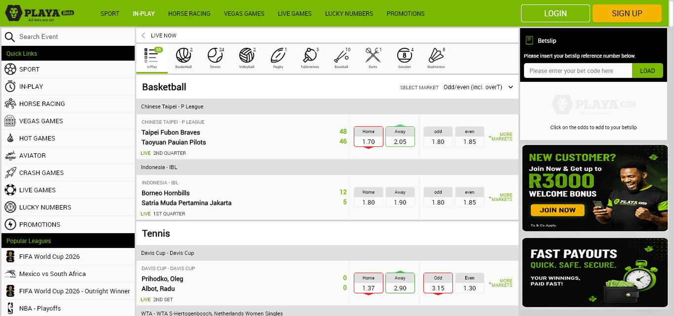Click the betslip bet code input field
The height and width of the screenshot is (316, 674).
coord(578,70)
